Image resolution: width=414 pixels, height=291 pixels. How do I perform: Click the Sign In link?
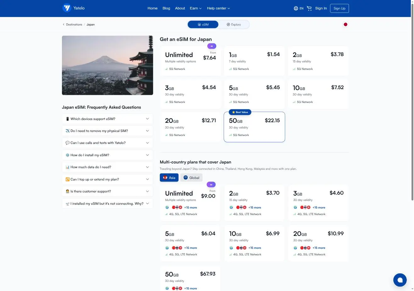(x=321, y=8)
